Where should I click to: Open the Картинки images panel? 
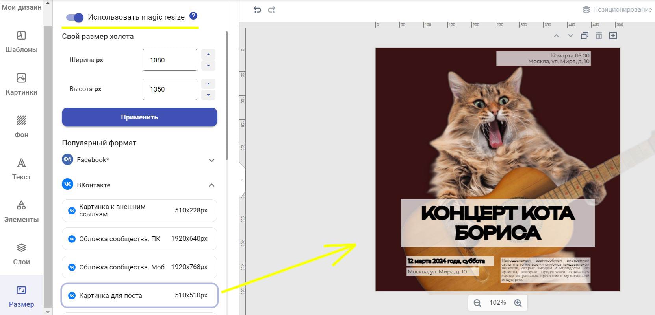pos(21,84)
